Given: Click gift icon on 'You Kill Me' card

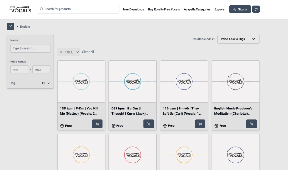Looking at the screenshot, I should tap(62, 126).
